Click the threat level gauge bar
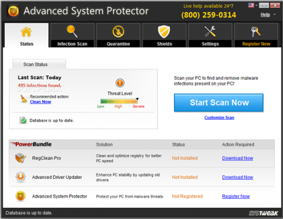 [119, 101]
